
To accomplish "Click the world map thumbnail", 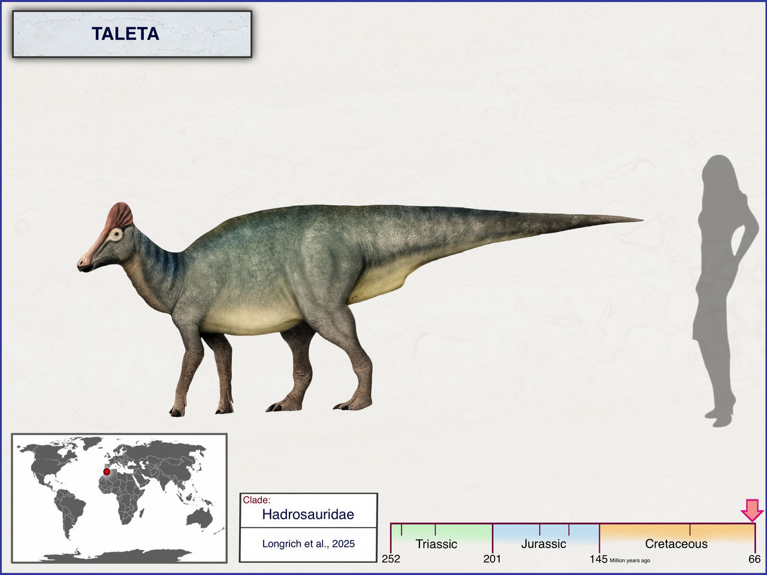I will pos(119,498).
